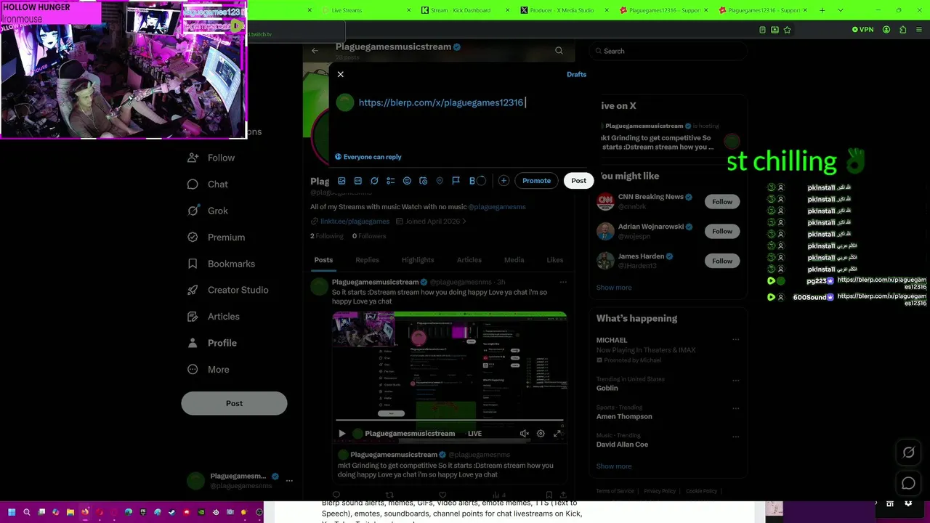Seek on the embedded video progress bar
The height and width of the screenshot is (523, 930).
450,420
